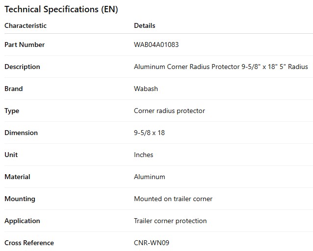Select the Description row label
Image resolution: width=313 pixels, height=251 pixels.
(22, 67)
